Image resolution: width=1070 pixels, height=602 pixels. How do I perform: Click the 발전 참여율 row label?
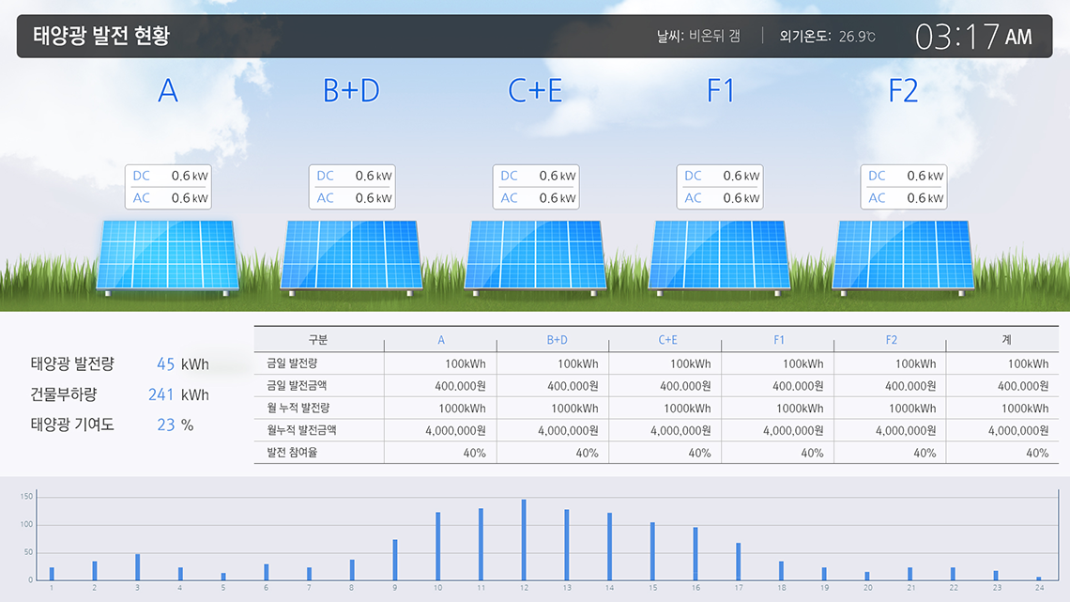click(292, 453)
